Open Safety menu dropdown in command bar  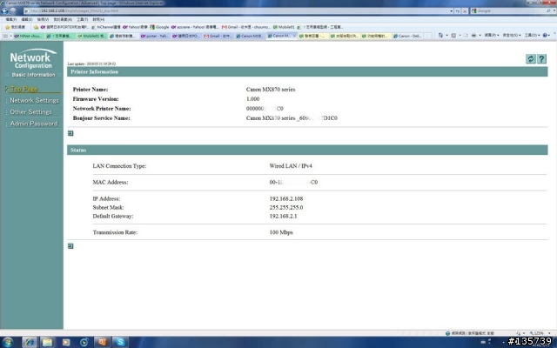(512, 35)
